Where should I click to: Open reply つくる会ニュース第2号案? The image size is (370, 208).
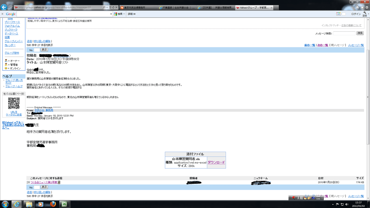click(x=44, y=182)
